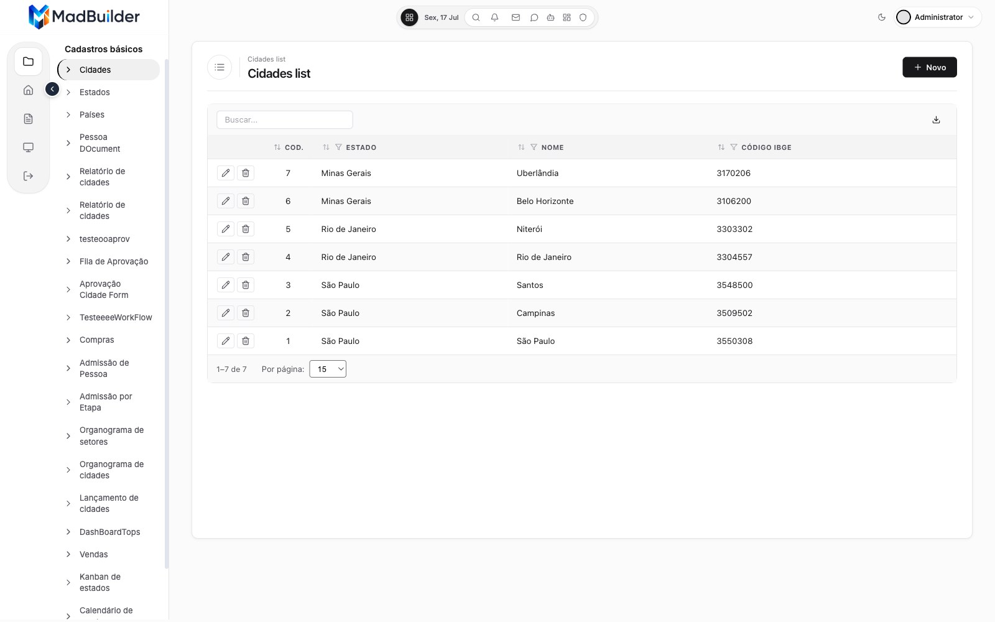
Task: Open Estados in the sidebar
Action: pyautogui.click(x=95, y=92)
